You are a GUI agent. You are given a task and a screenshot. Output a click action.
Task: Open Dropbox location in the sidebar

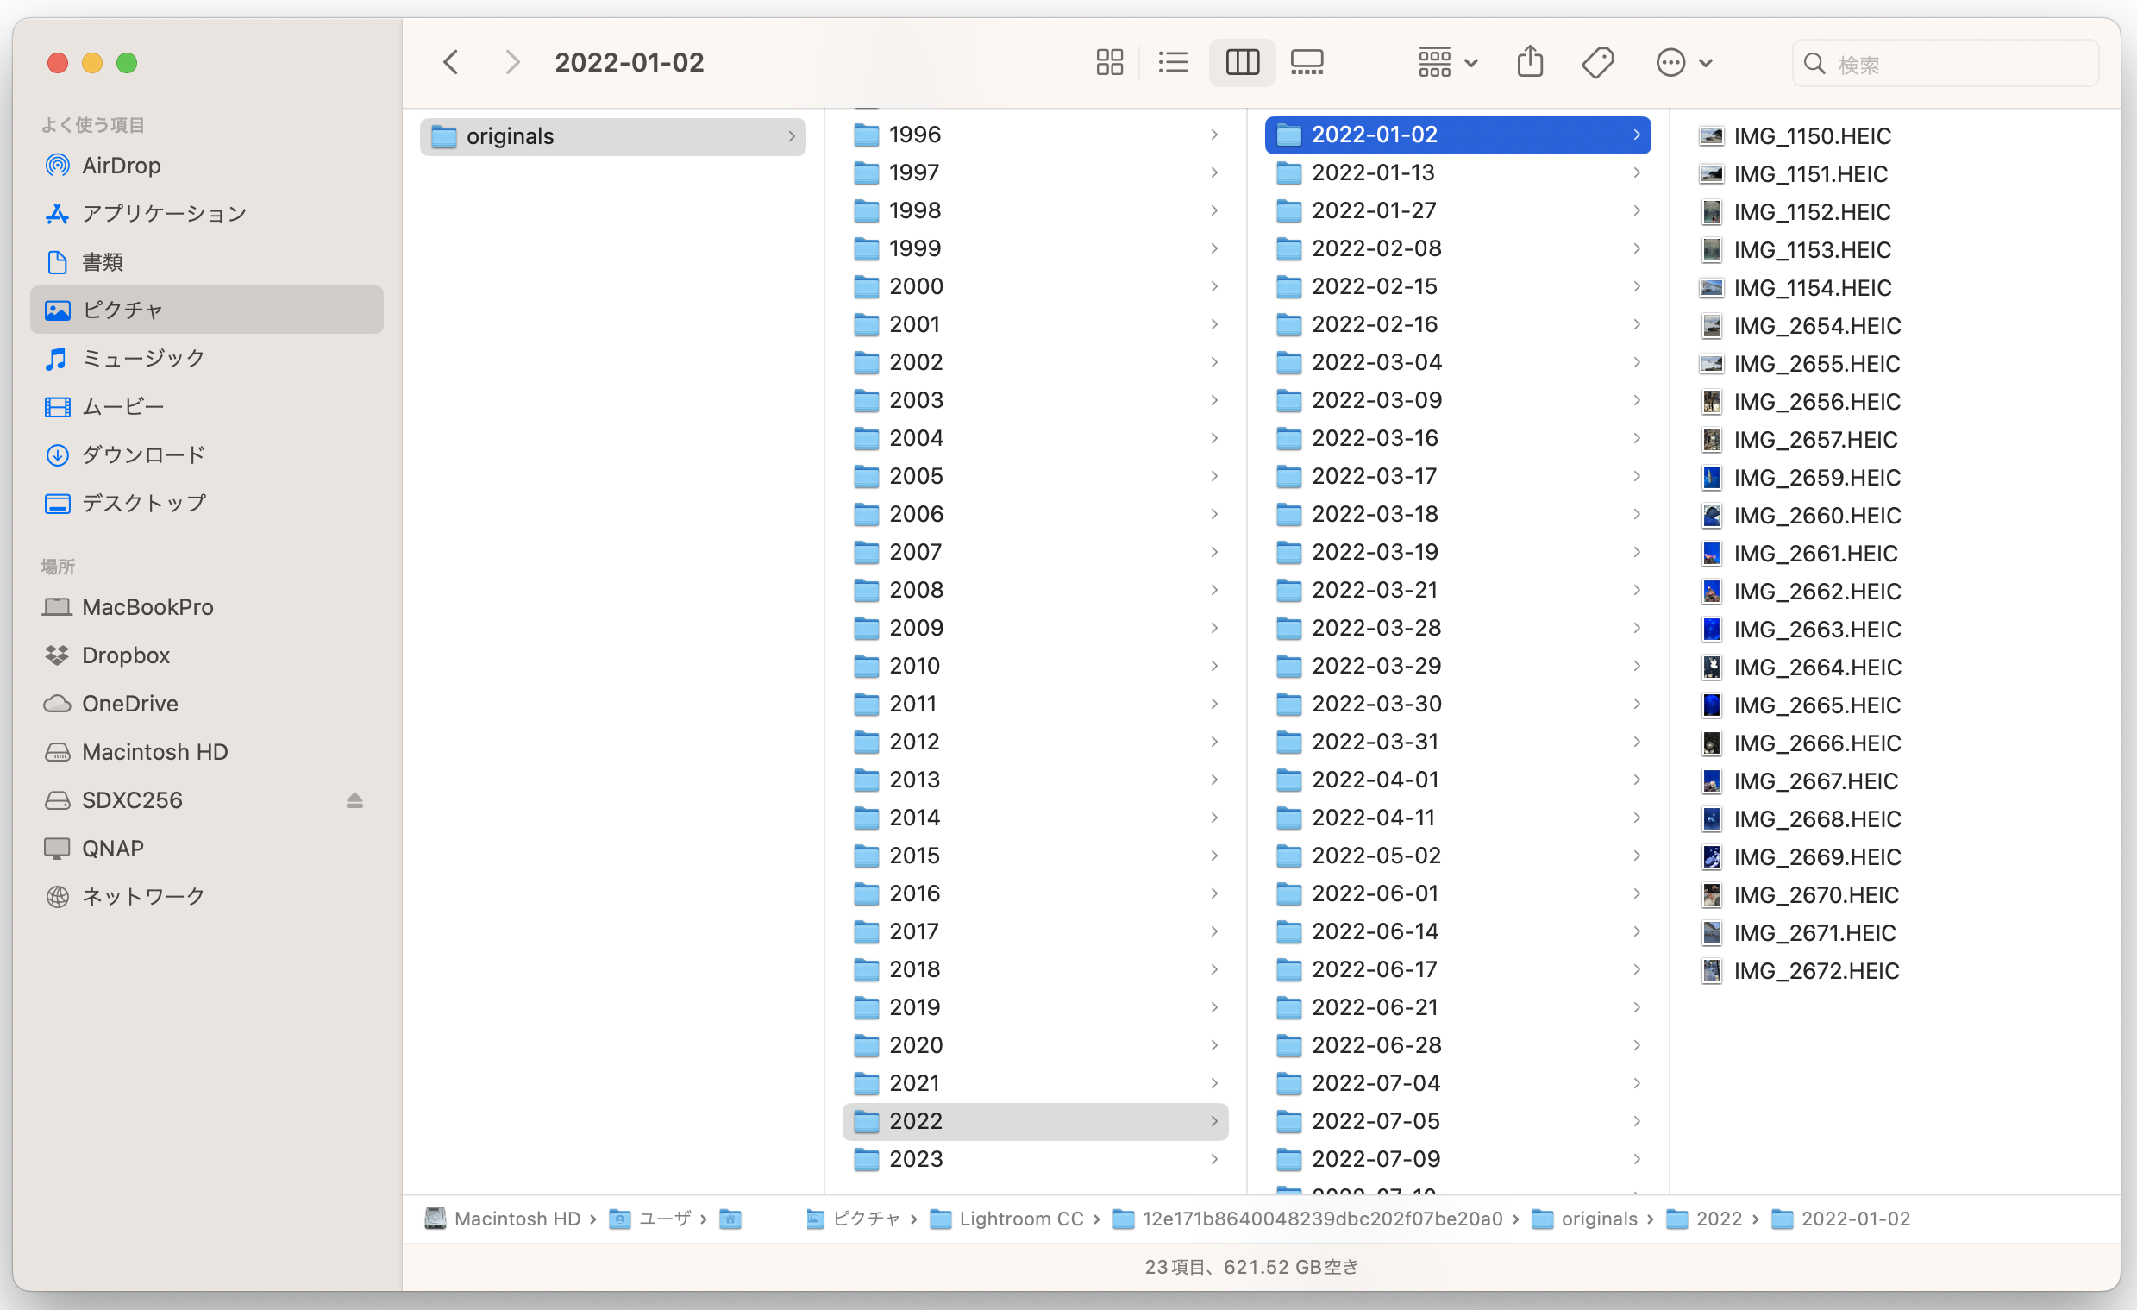point(126,655)
